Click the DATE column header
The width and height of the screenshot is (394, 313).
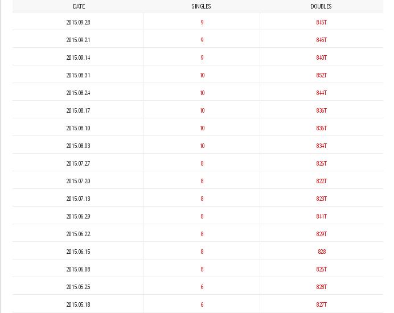point(79,6)
